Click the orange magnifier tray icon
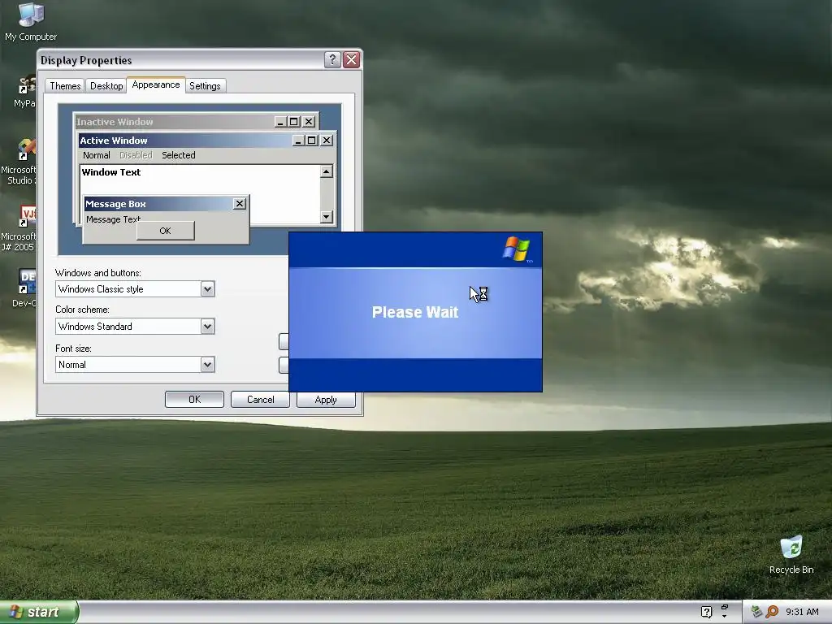Viewport: 832px width, 624px height. pyautogui.click(x=772, y=613)
